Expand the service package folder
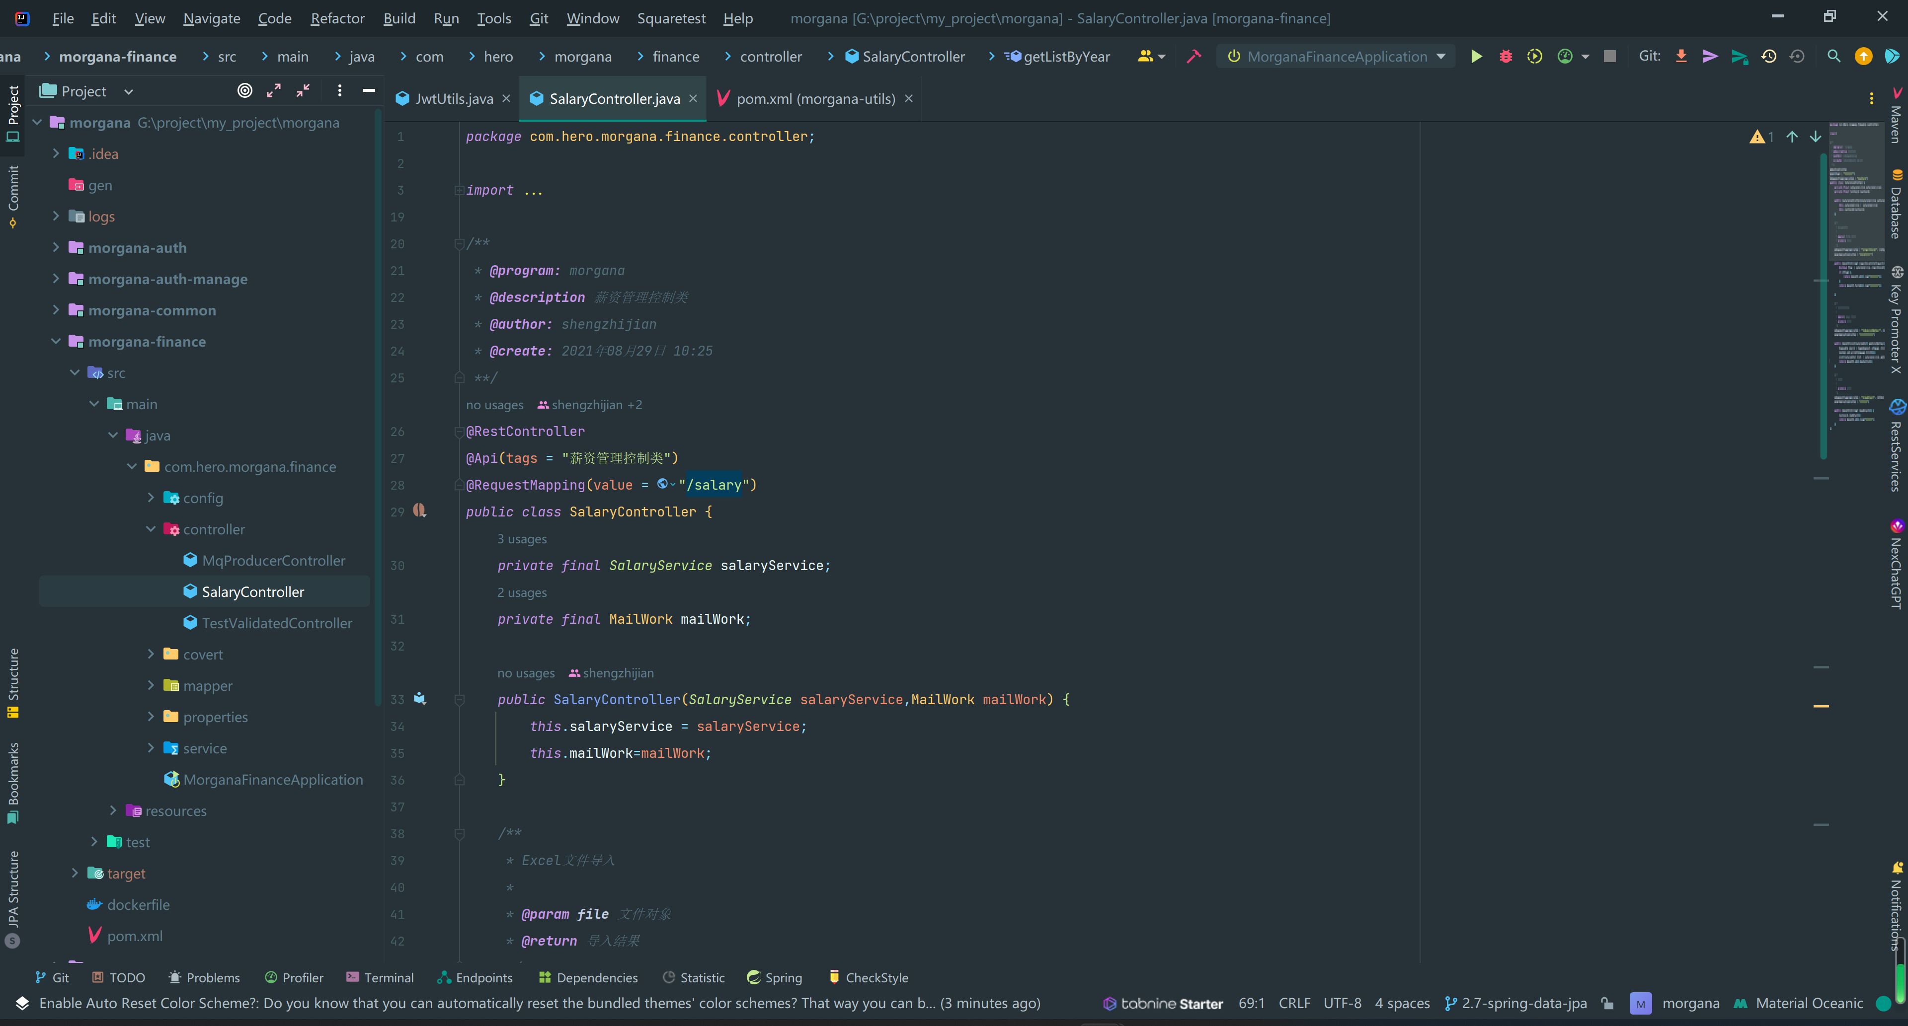The width and height of the screenshot is (1908, 1026). click(151, 748)
